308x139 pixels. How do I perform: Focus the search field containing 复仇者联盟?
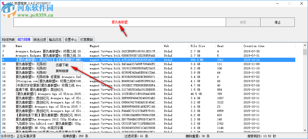[x=120, y=22]
